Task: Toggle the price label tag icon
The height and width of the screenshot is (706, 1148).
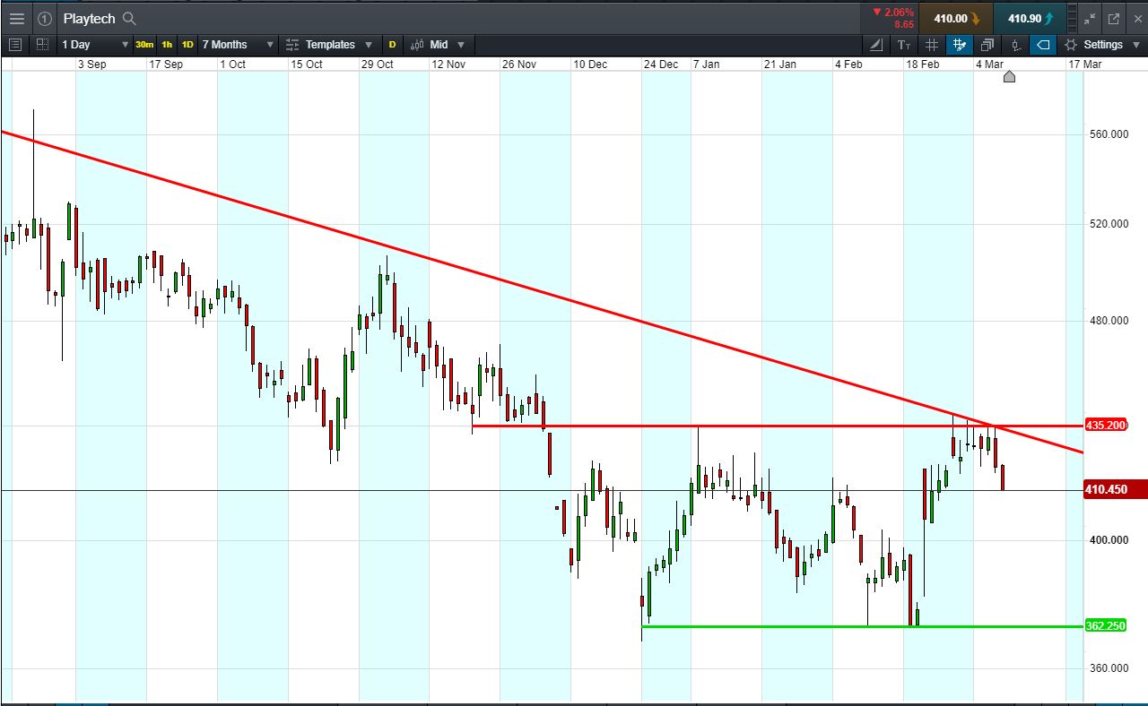Action: point(1043,44)
